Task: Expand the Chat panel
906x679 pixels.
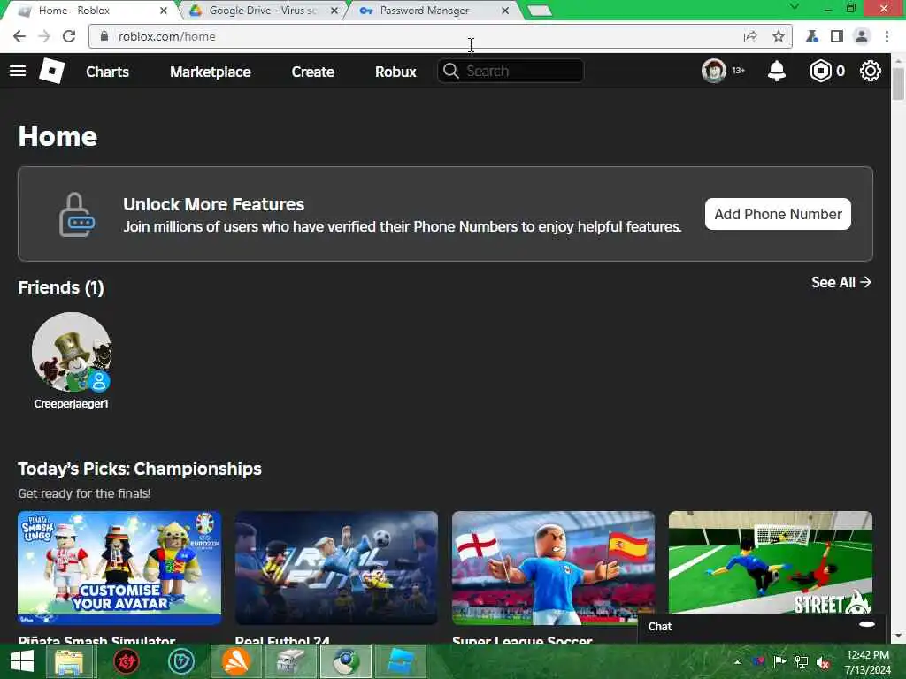Action: pos(761,627)
